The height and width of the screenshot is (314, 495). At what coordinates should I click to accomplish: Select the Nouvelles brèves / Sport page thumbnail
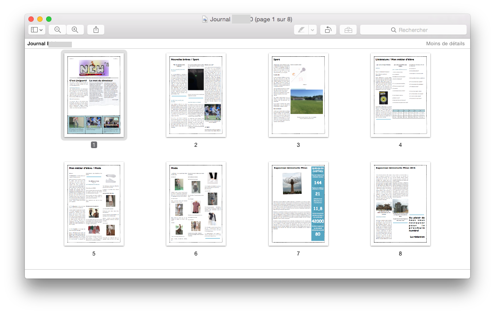coord(196,95)
